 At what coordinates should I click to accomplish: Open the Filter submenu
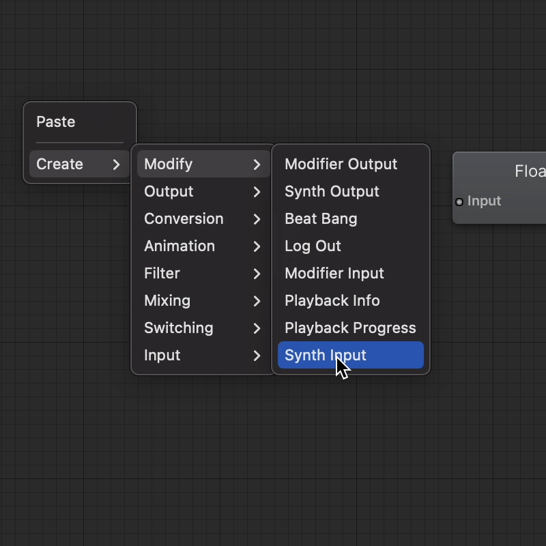click(x=202, y=274)
